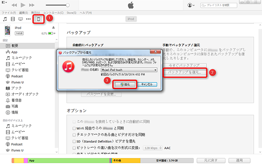Toggle automatic sync when connected checkbox
262x167 pixels.
74,122
